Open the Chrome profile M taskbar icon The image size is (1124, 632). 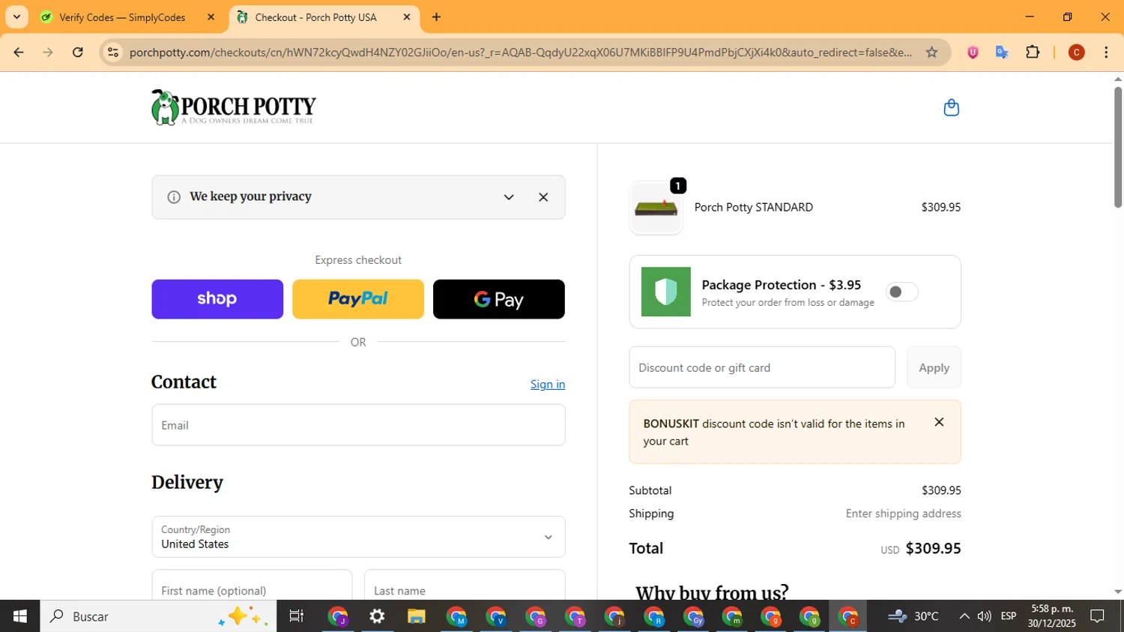click(x=456, y=616)
